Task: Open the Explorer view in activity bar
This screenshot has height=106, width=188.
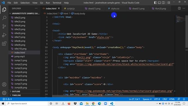Action: coord(4,10)
